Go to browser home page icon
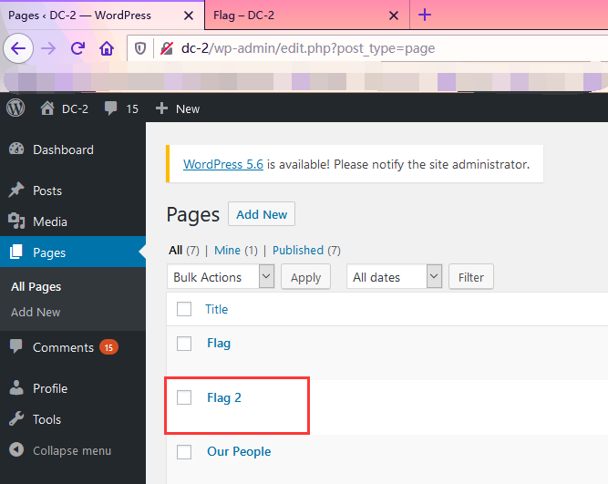Screen dimensions: 608x484 click(107, 48)
